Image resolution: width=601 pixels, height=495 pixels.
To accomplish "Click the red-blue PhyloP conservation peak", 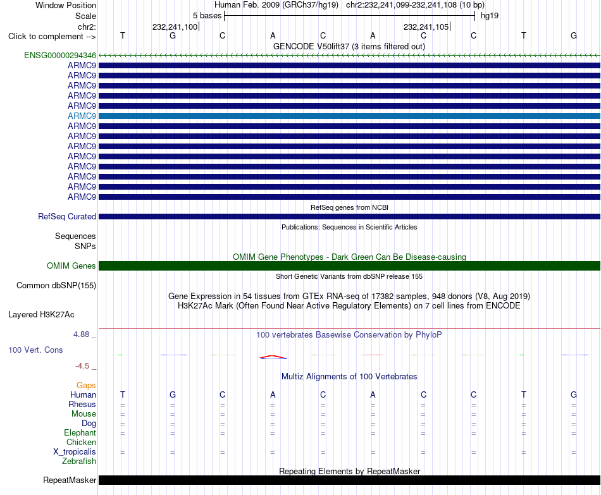I will click(x=273, y=357).
